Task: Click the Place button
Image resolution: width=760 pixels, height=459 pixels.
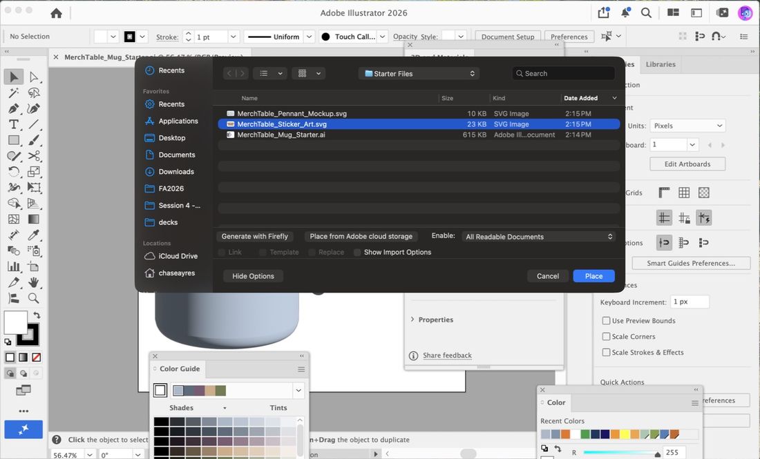Action: tap(593, 276)
